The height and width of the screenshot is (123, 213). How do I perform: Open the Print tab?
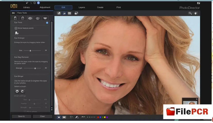point(118,7)
